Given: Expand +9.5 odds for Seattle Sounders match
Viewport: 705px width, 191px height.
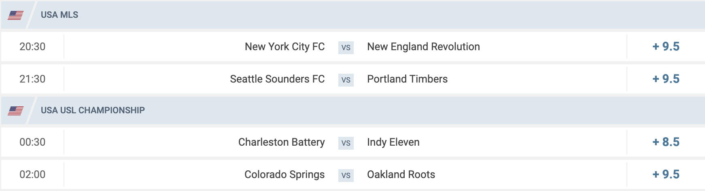Looking at the screenshot, I should [x=666, y=79].
